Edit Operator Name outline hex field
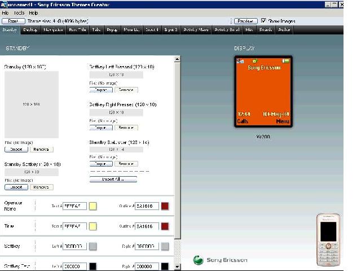This screenshot has height=271, width=361. coord(147,206)
